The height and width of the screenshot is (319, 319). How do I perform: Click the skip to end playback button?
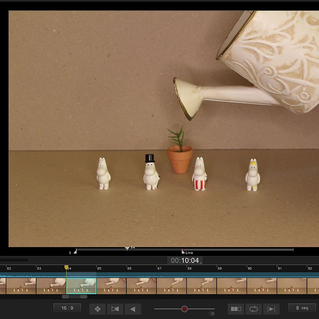point(271,309)
